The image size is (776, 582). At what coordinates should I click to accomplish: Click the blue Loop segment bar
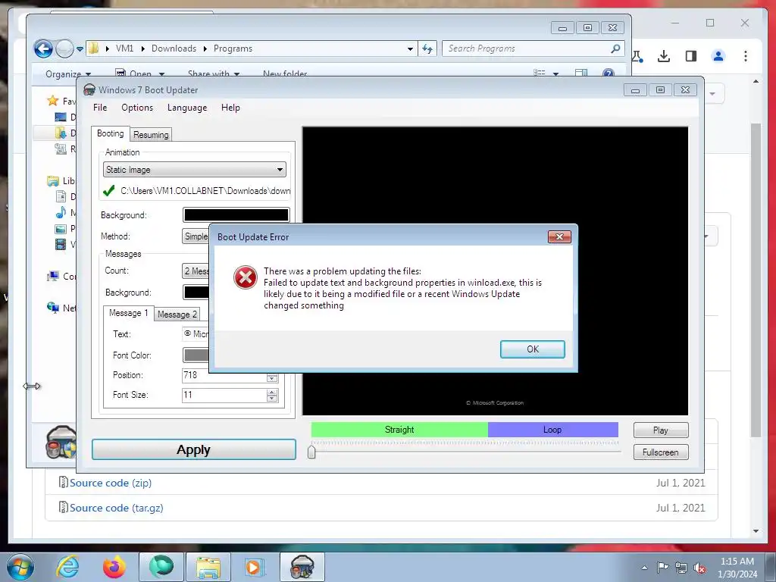point(552,430)
